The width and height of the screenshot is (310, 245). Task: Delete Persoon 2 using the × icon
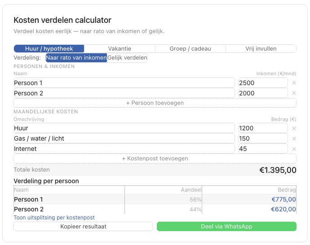294,93
